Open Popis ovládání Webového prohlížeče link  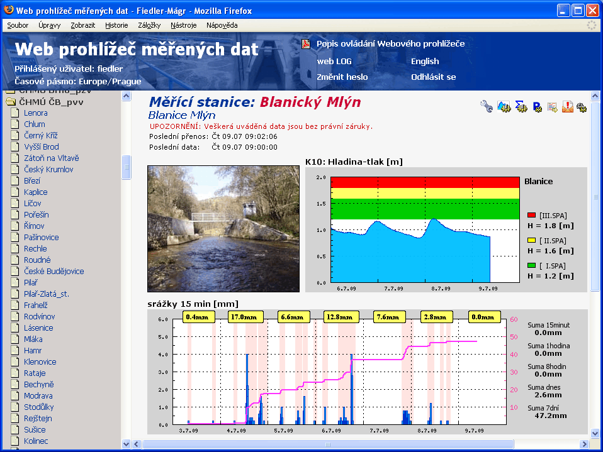tap(390, 44)
